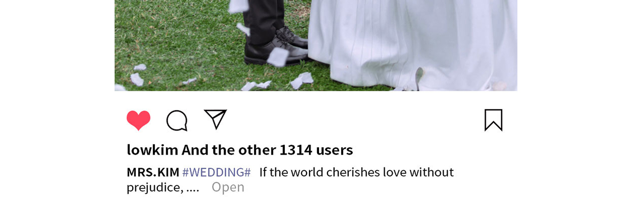The height and width of the screenshot is (207, 631).
Task: View the other 1314 users who liked
Action: [267, 150]
